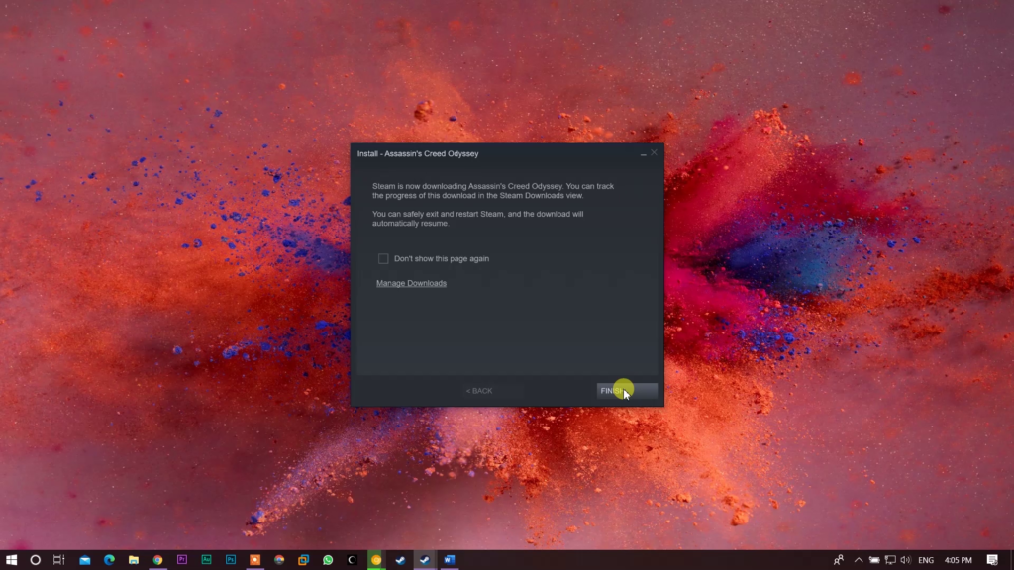This screenshot has height=570, width=1014.
Task: Open the clock showing 4:05 PM
Action: point(959,560)
